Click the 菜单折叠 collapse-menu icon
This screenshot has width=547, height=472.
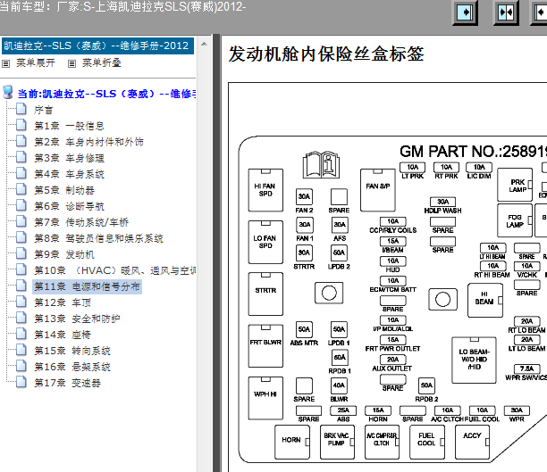72,63
